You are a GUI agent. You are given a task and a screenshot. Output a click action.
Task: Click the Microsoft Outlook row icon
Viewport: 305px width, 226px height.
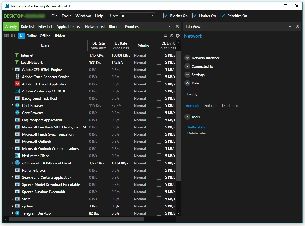(x=17, y=141)
